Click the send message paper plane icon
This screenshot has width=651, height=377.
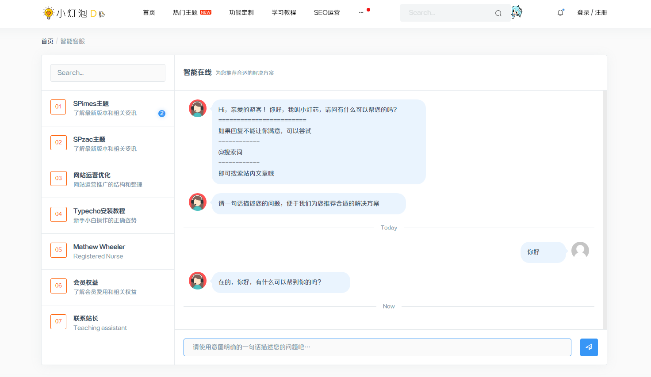point(589,347)
